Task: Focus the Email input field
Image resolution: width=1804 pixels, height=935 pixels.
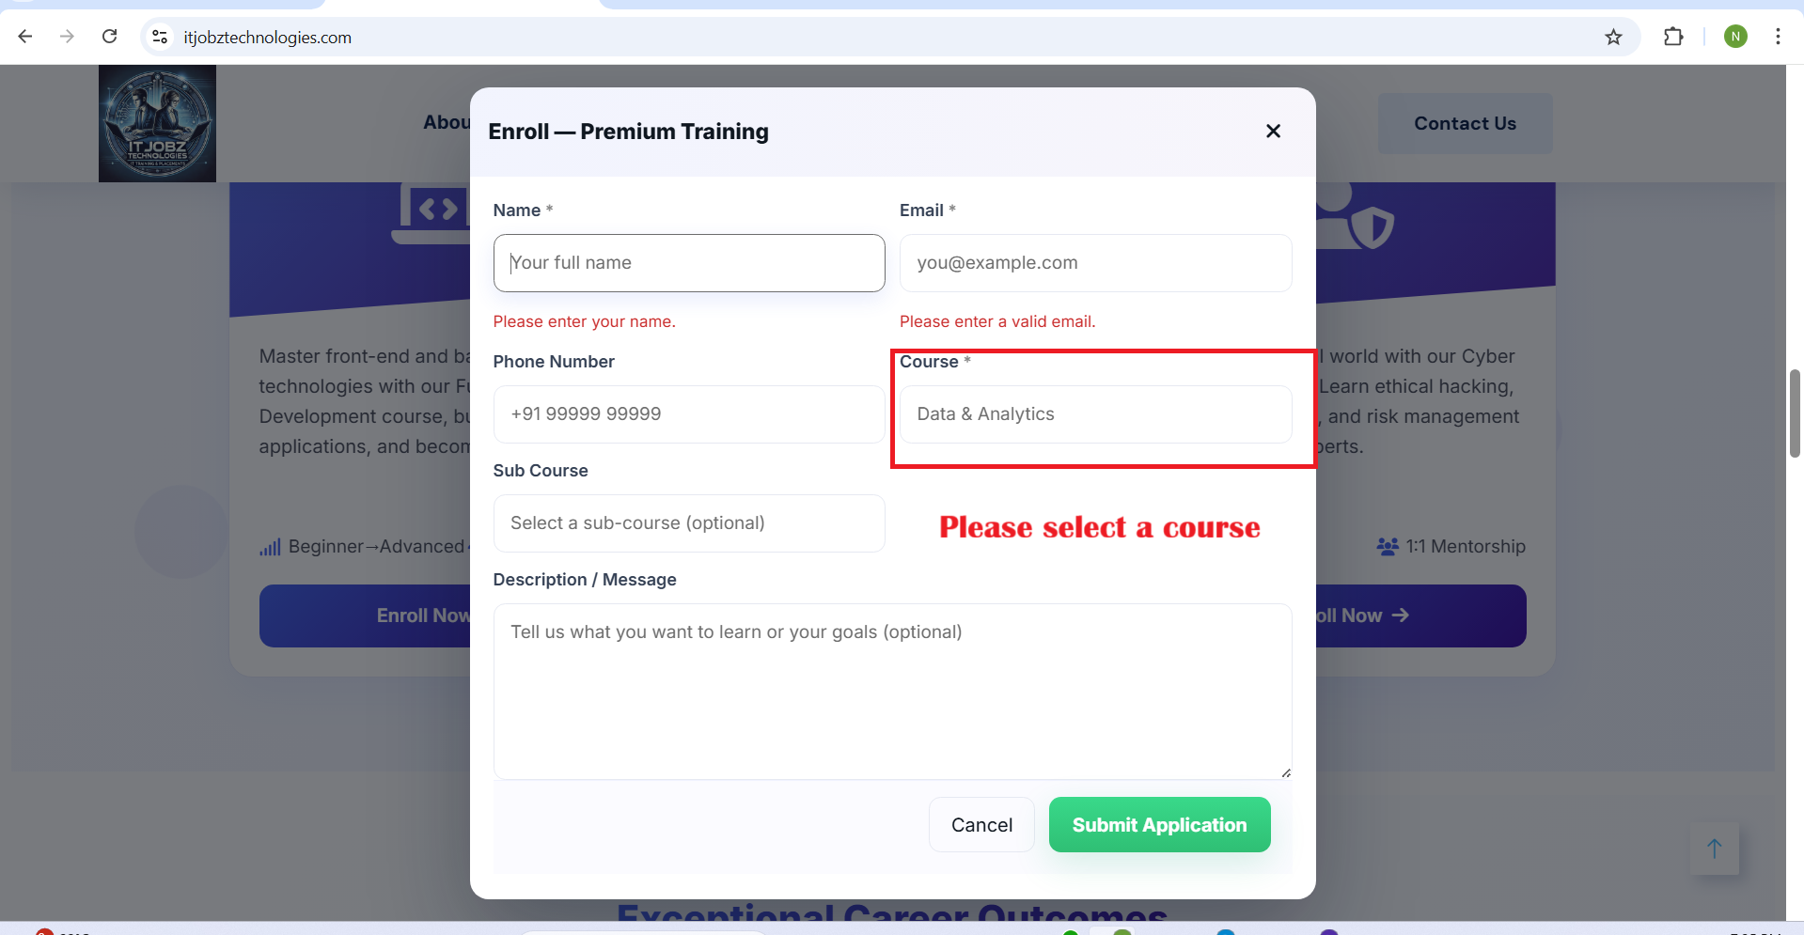Action: pos(1095,263)
